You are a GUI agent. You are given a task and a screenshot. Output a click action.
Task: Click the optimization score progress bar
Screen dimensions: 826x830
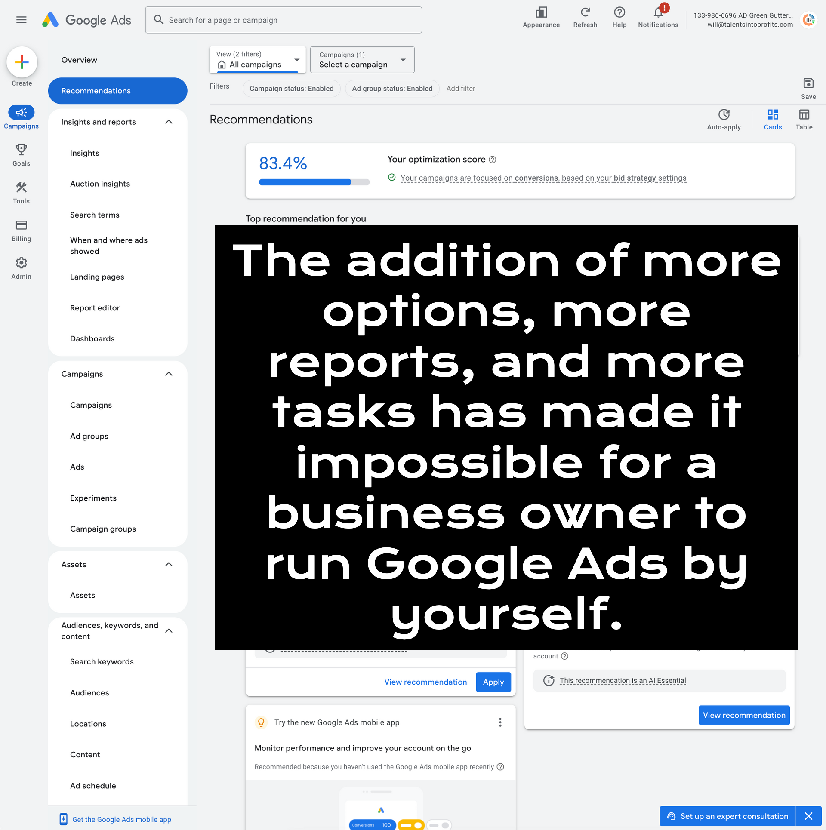coord(314,182)
